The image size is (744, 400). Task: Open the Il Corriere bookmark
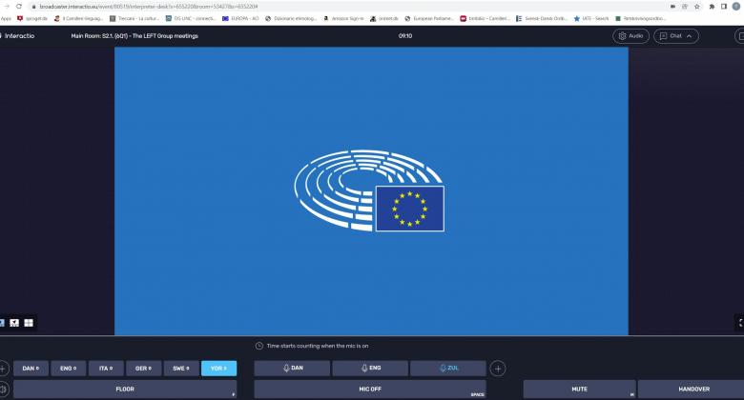click(x=78, y=18)
